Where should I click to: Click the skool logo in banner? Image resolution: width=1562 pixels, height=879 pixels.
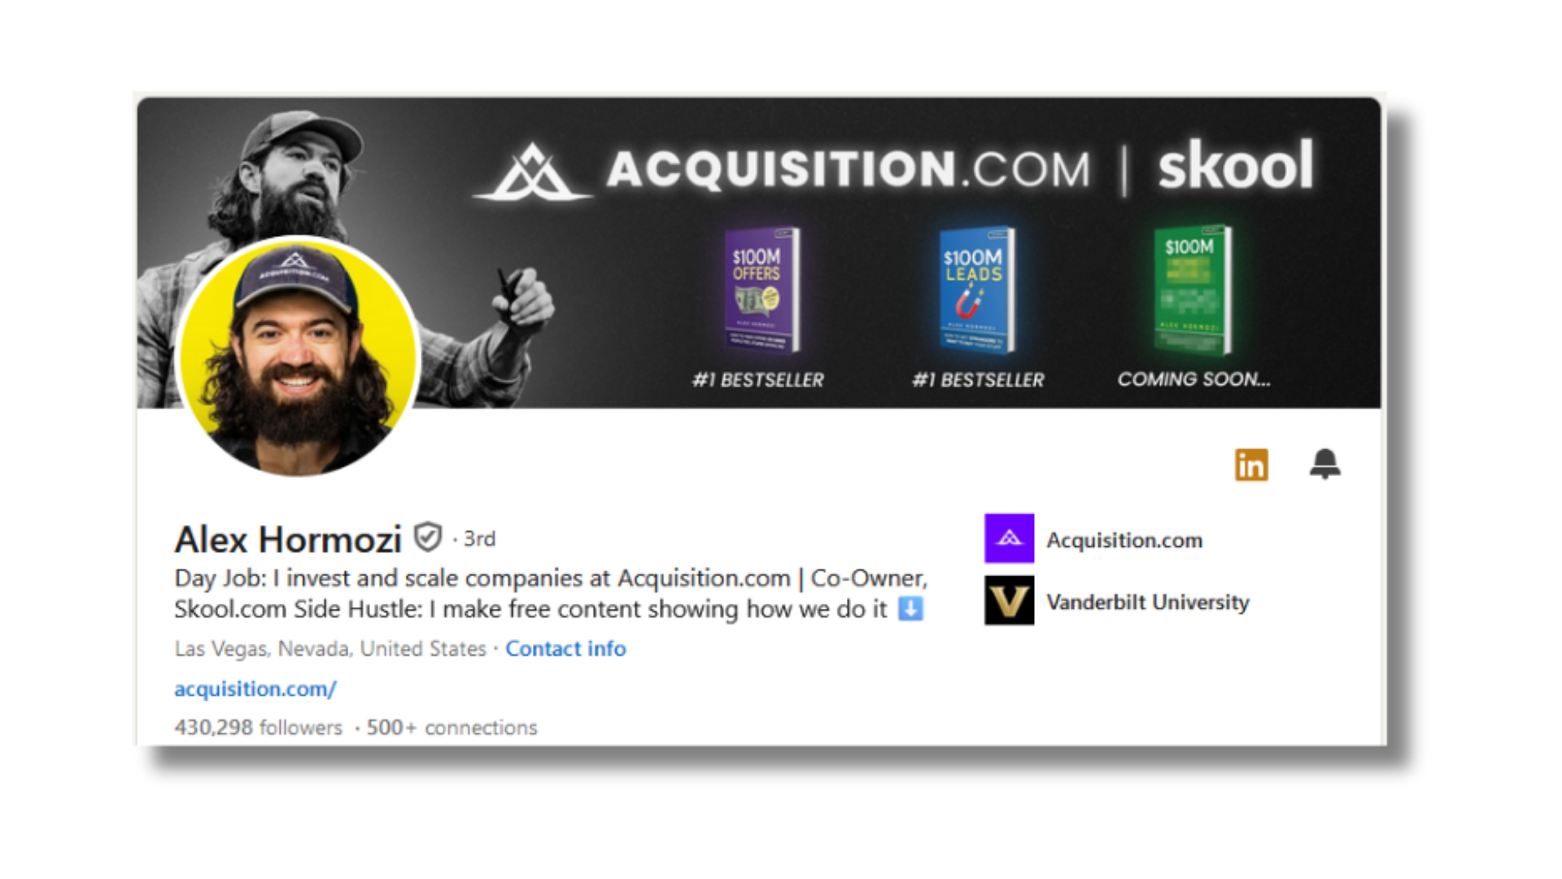pos(1235,165)
